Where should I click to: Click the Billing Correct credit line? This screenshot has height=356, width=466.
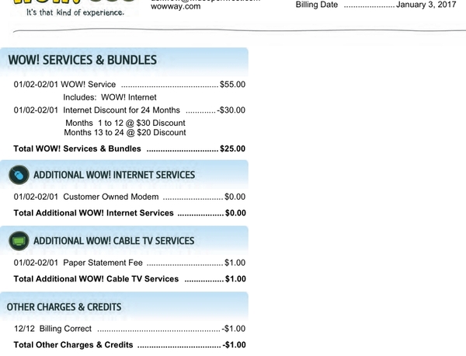[130, 329]
